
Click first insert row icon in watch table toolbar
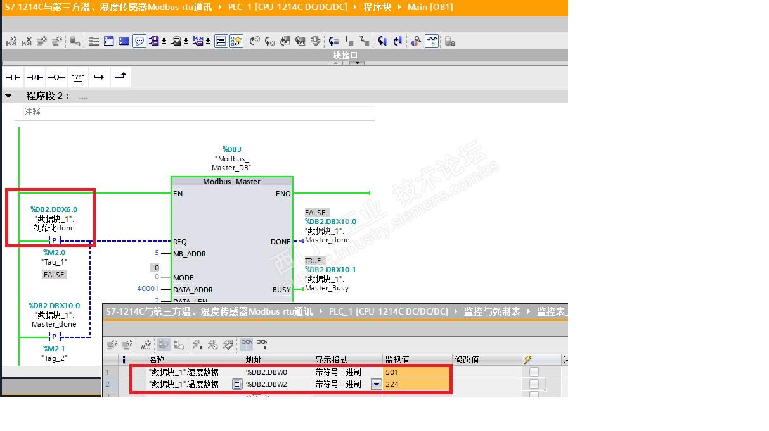(112, 345)
